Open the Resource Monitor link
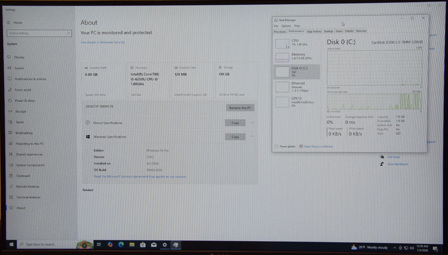Screen dimensions: 448x255 click(318, 146)
